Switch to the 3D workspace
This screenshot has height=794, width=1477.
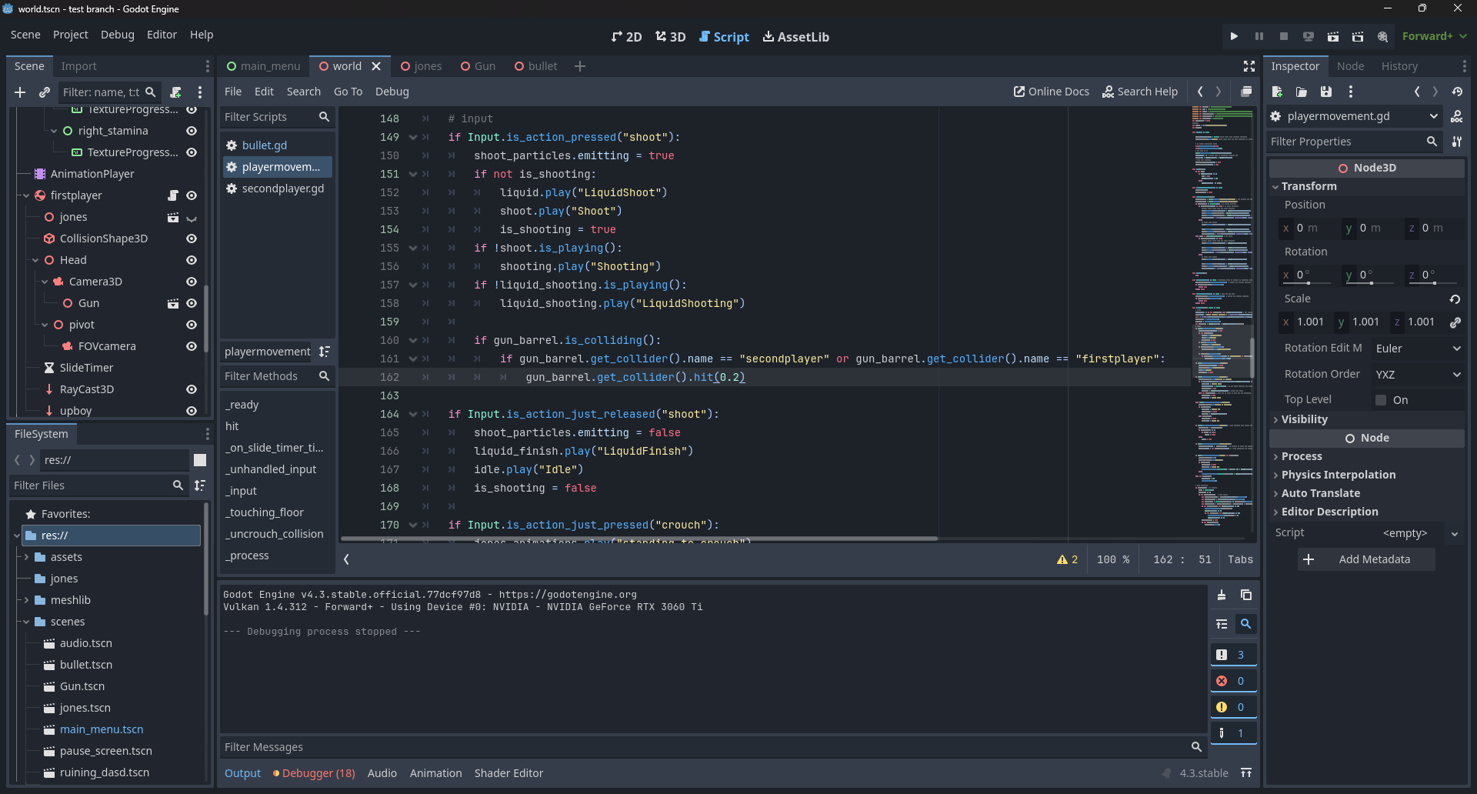(670, 37)
